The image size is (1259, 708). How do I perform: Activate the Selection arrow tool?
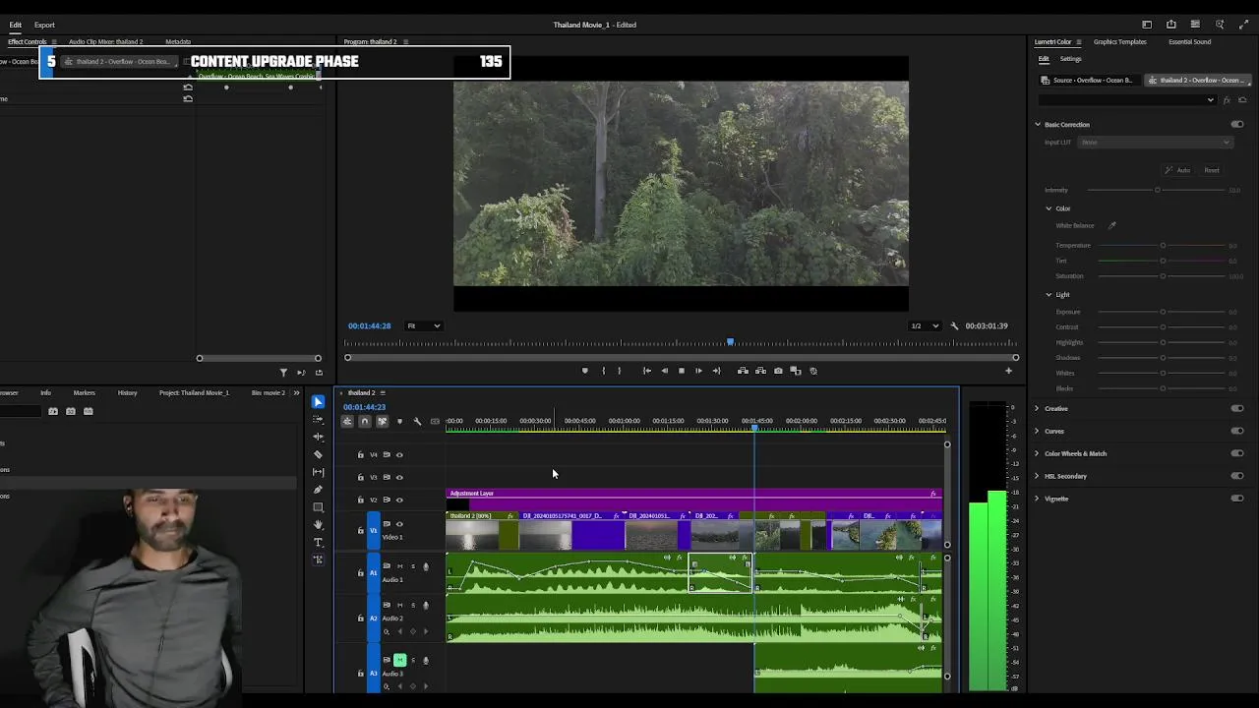[318, 401]
